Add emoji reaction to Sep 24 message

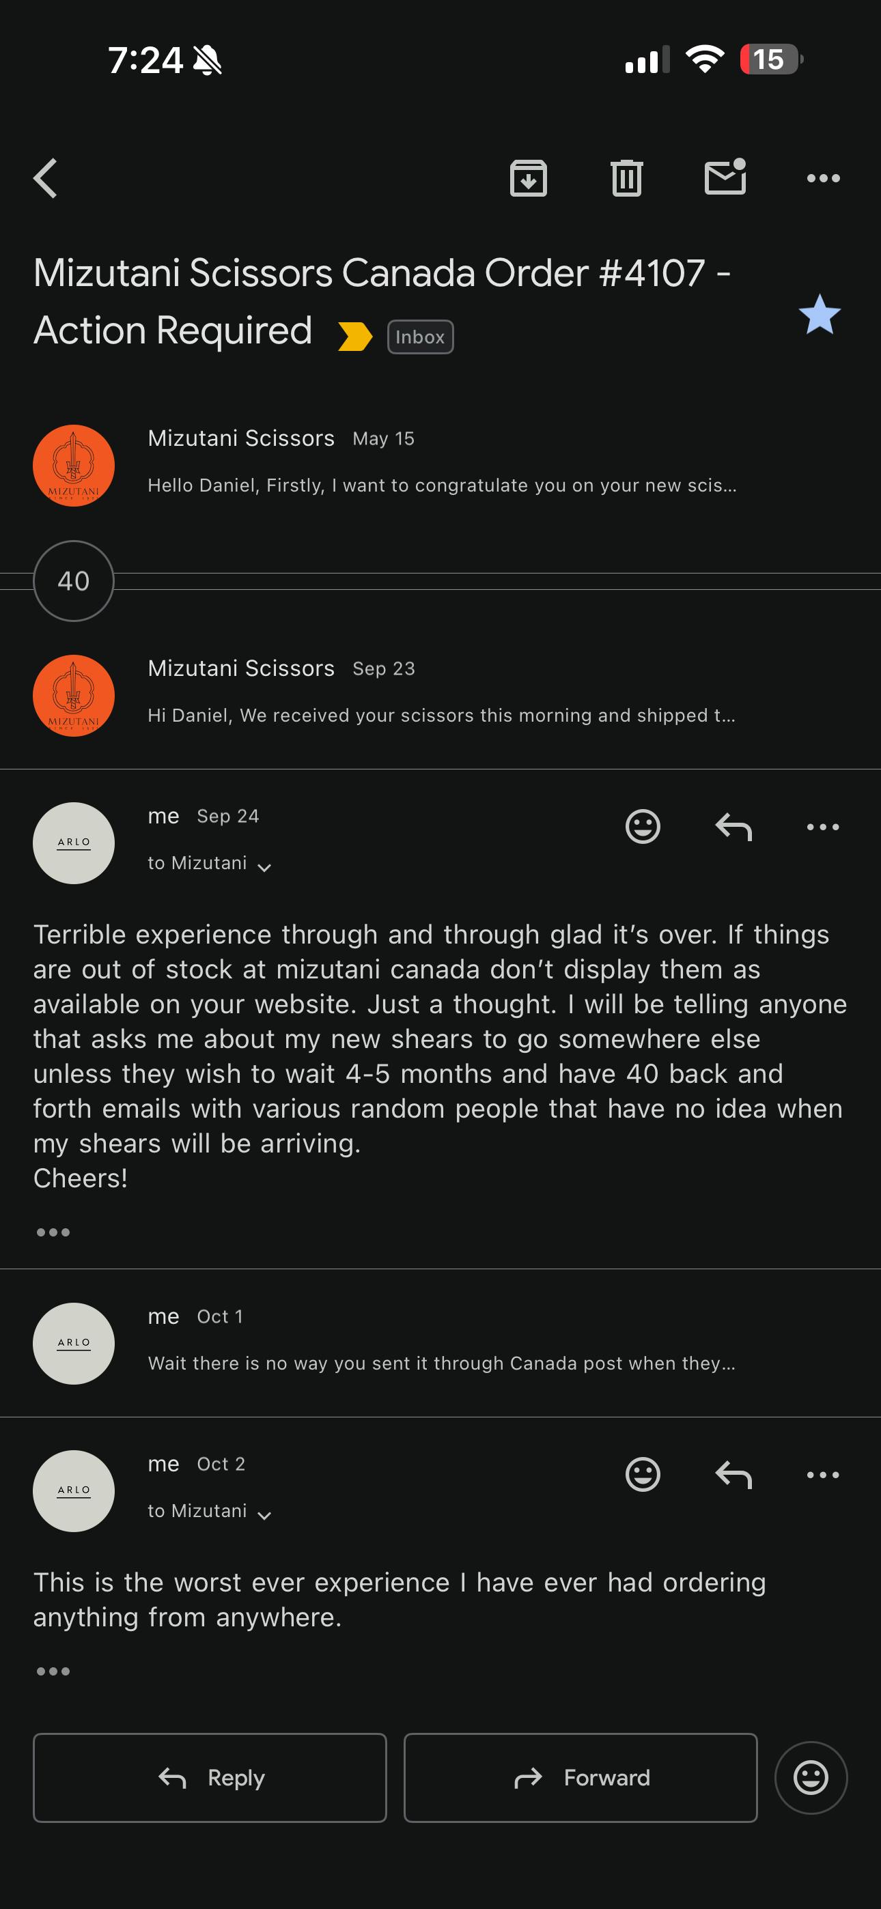point(642,826)
